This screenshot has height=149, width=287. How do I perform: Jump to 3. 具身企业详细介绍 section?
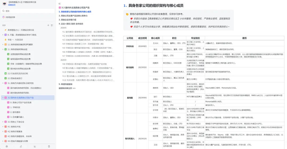[x=67, y=20]
